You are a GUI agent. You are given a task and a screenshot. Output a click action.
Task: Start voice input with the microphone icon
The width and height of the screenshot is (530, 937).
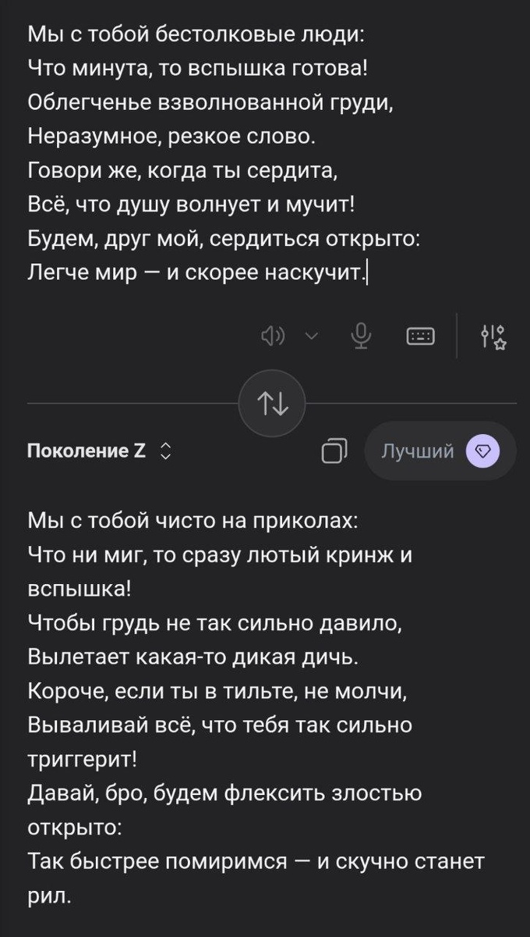(359, 336)
